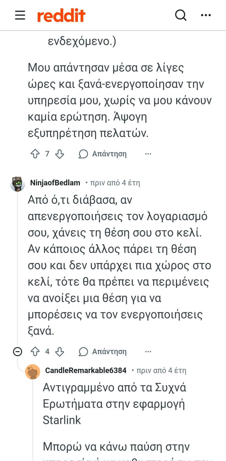Click the Απάντηση reply button on first comment
Screen dimensions: 226x461
tap(109, 154)
